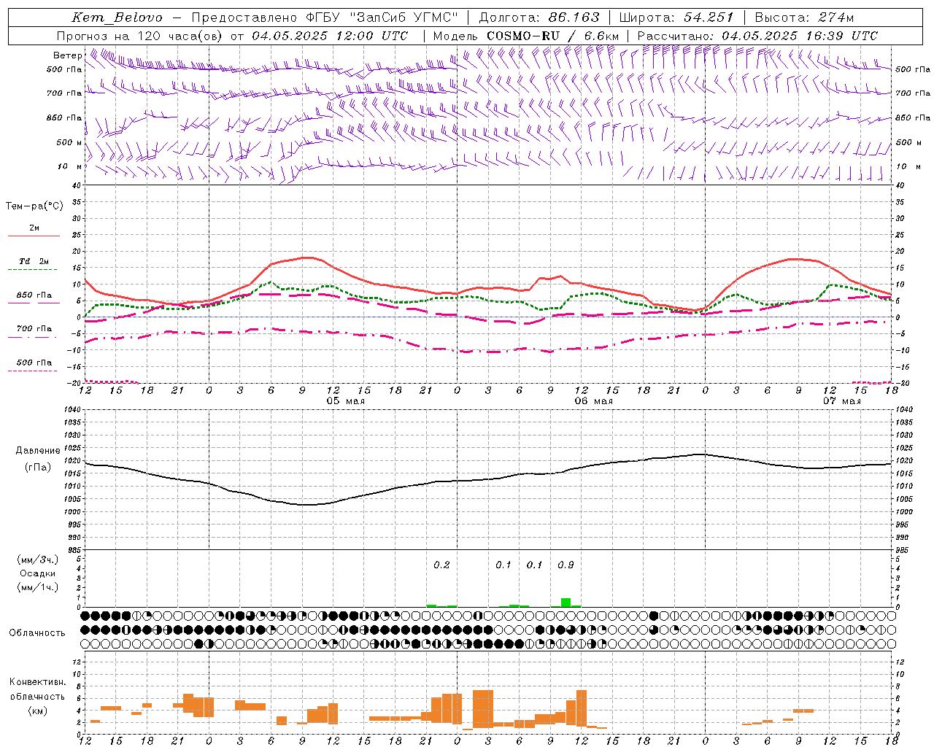Click the Kem_Belovo station title
This screenshot has width=934, height=747.
click(117, 18)
